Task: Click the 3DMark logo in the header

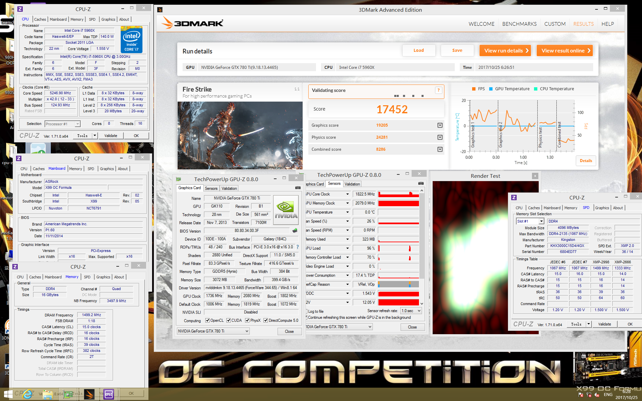Action: pos(192,23)
